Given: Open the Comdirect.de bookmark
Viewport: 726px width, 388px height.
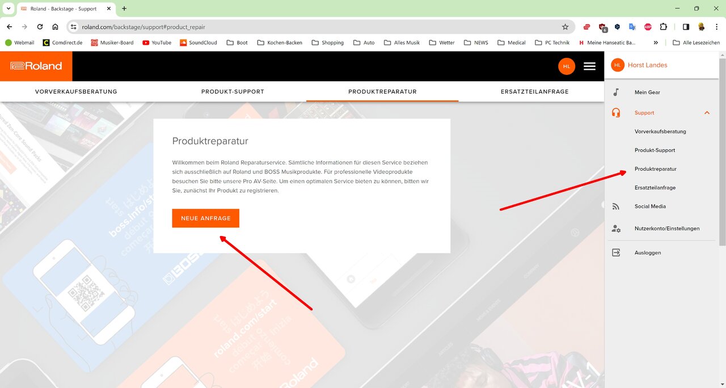Looking at the screenshot, I should click(62, 43).
